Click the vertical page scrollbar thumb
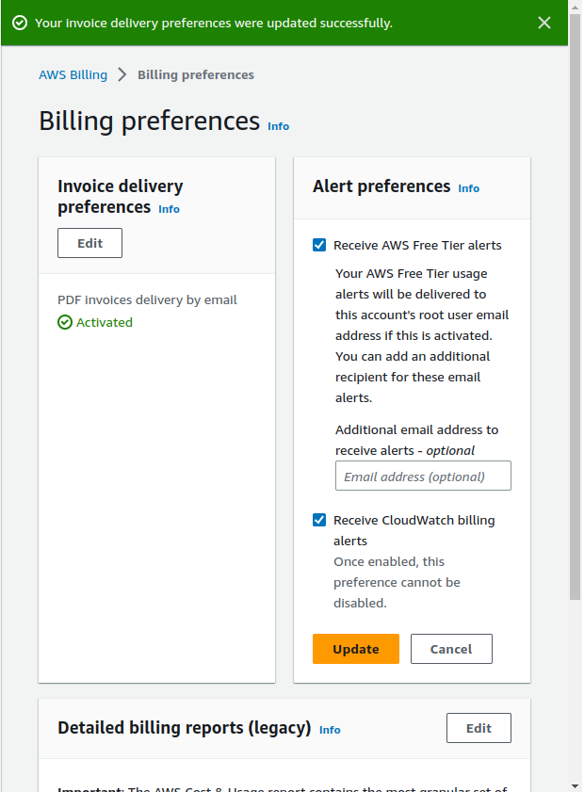584x792 pixels. click(575, 307)
